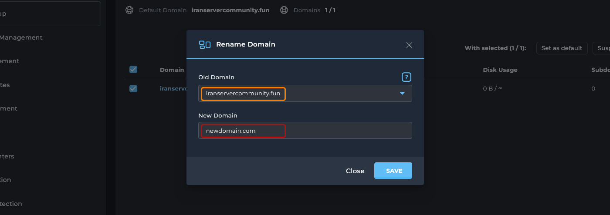
Task: Click the globe icon beside Default Domain
Action: point(129,10)
